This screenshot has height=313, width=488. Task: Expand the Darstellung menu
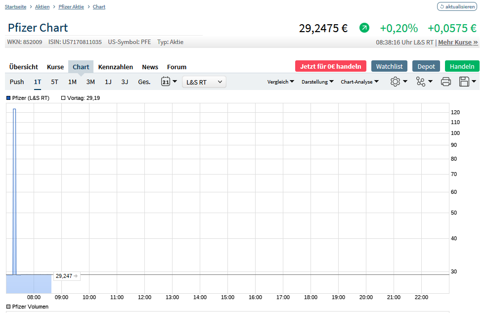point(317,82)
